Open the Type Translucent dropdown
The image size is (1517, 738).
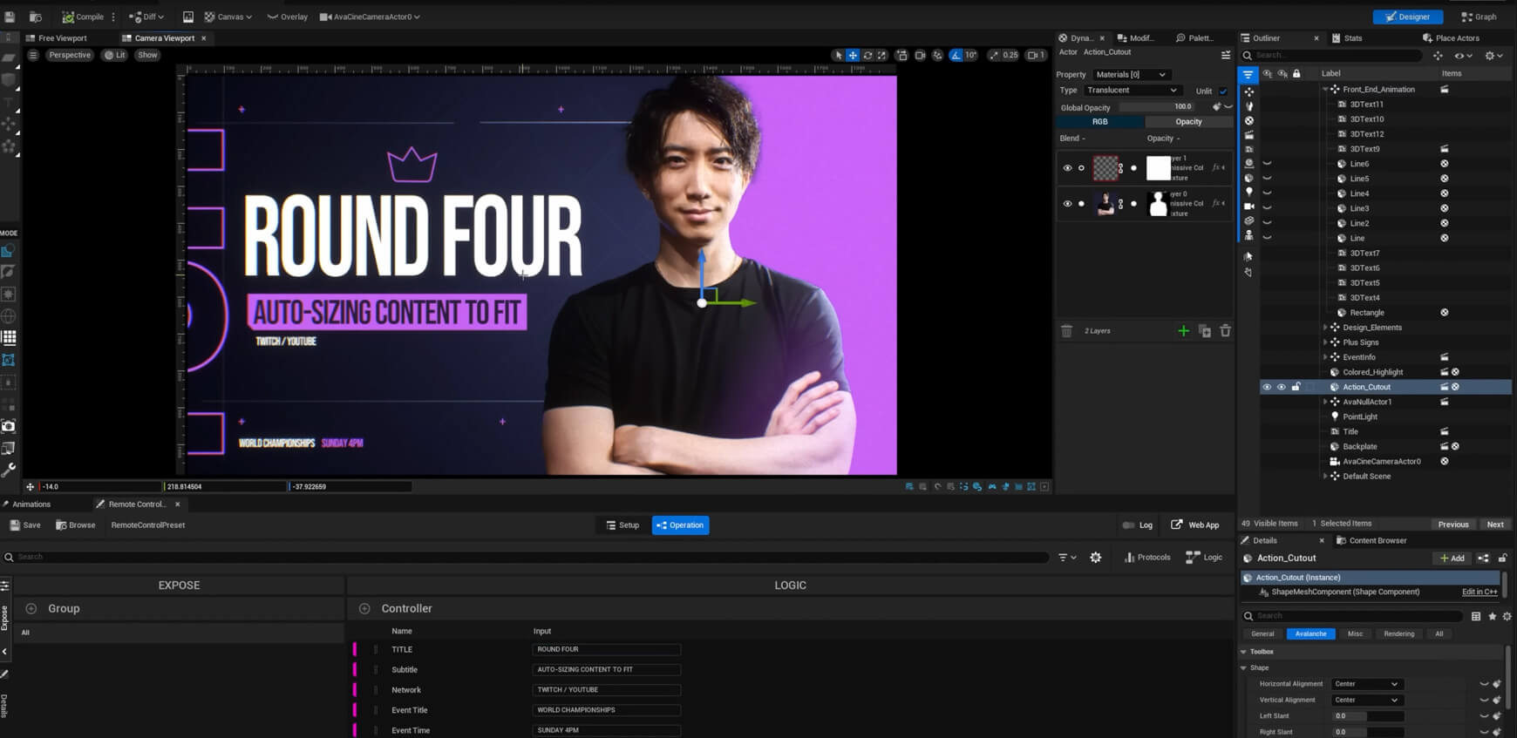pos(1132,91)
